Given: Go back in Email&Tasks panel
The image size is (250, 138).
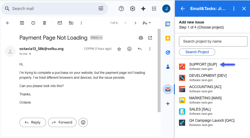Looking at the screenshot, I should [183, 8].
